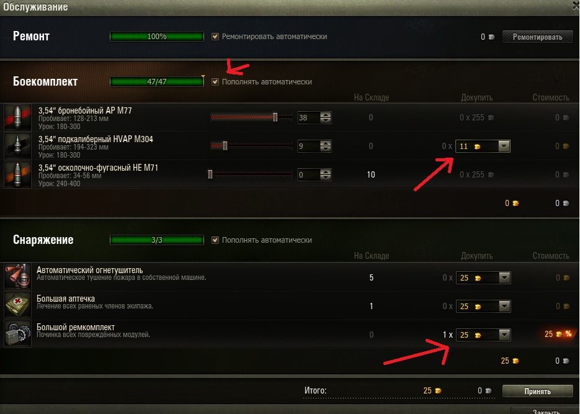This screenshot has height=414, width=580.
Task: Toggle Ремонтировать автоматически checkbox
Action: coord(215,37)
